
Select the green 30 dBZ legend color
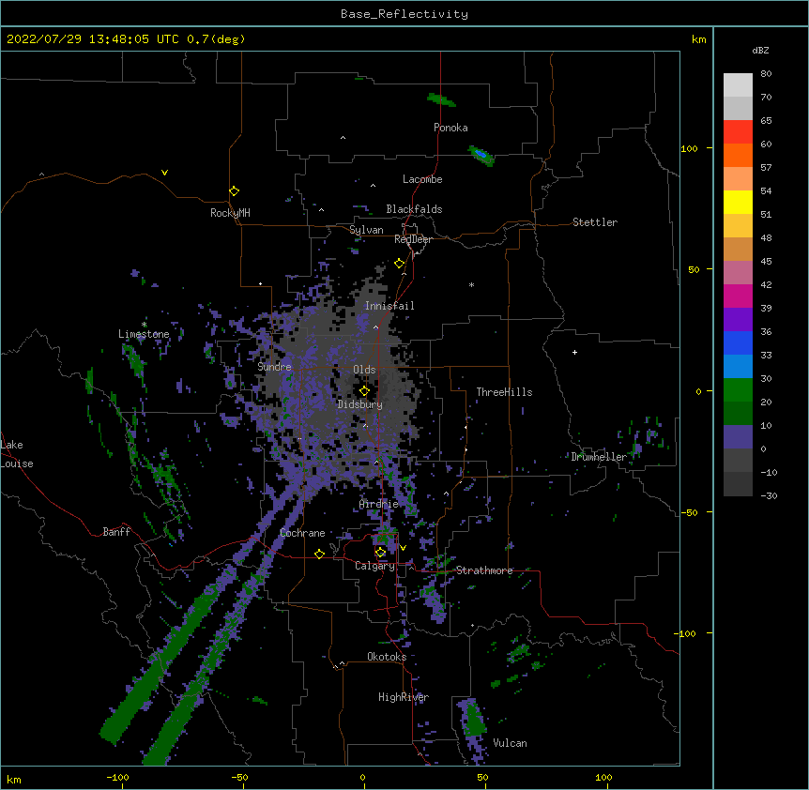click(738, 390)
